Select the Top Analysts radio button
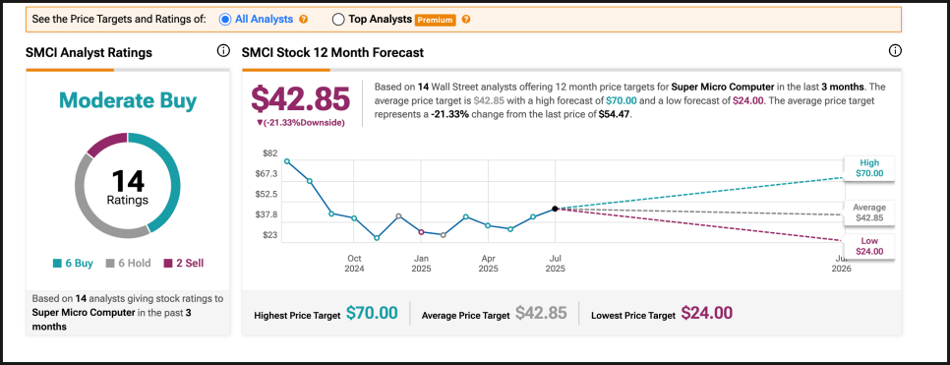This screenshot has width=950, height=365. [x=338, y=20]
